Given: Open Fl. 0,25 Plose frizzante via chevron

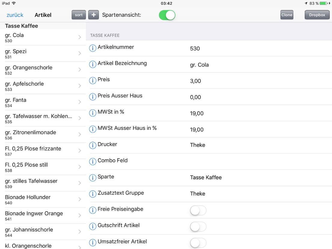Looking at the screenshot, I should click(80, 151).
